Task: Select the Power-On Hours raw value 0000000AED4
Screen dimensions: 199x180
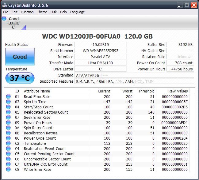Action: pos(174,123)
